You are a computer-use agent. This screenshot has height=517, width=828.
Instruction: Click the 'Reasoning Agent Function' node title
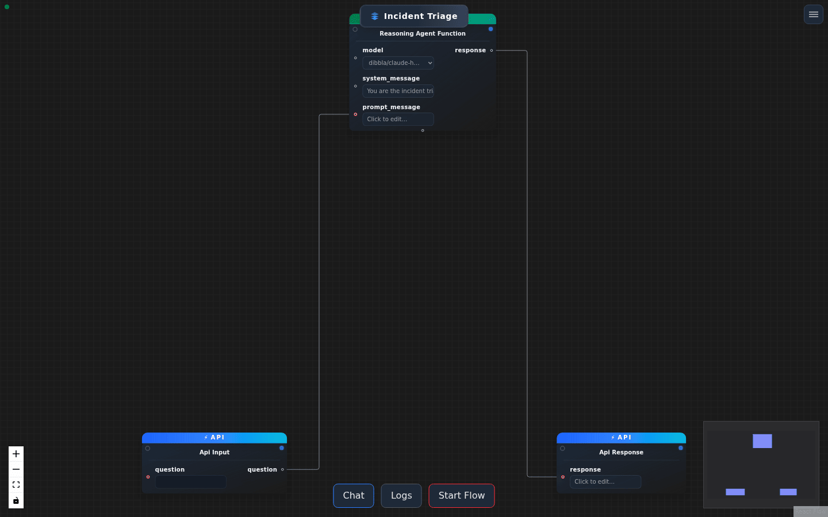(423, 34)
